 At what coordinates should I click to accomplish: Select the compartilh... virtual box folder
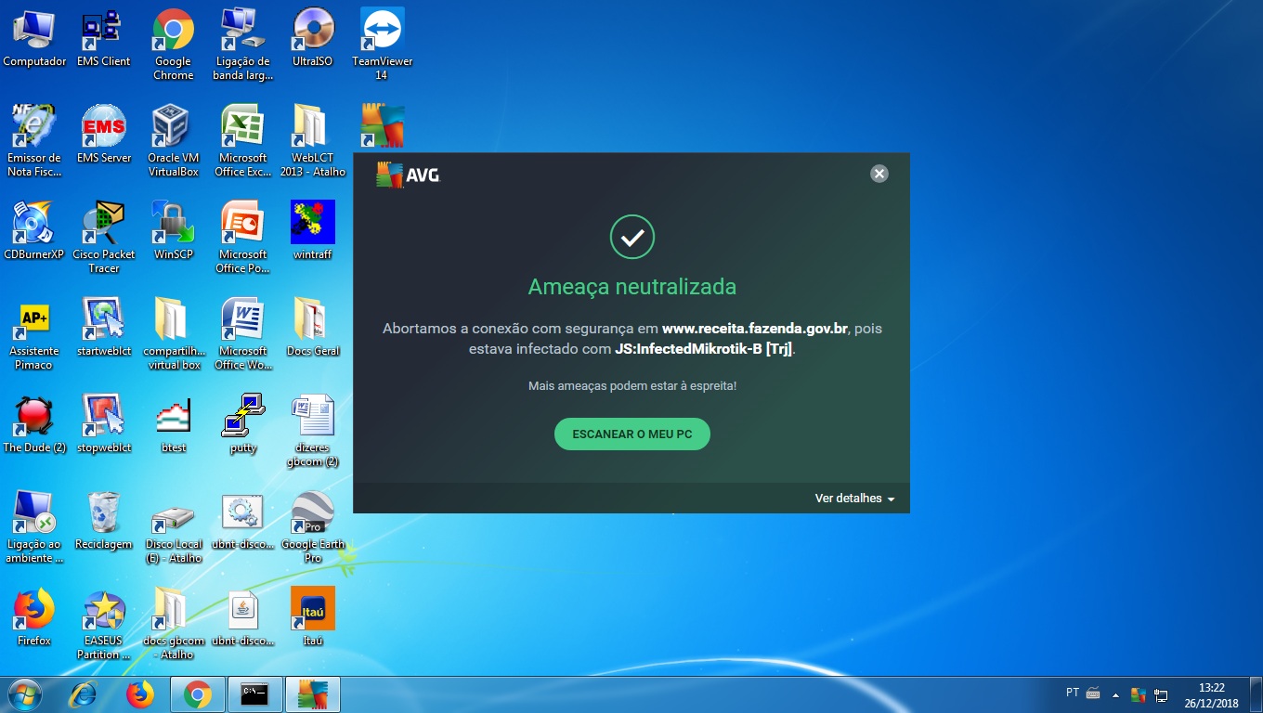(x=174, y=334)
